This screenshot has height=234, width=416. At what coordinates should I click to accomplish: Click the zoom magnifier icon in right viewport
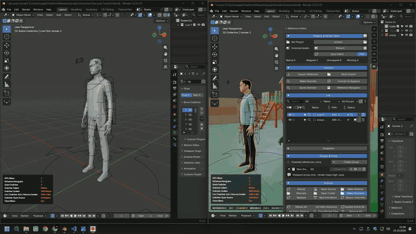coord(276,49)
